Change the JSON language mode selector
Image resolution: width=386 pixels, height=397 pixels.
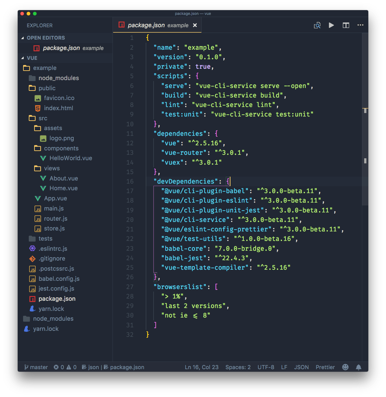pos(301,367)
